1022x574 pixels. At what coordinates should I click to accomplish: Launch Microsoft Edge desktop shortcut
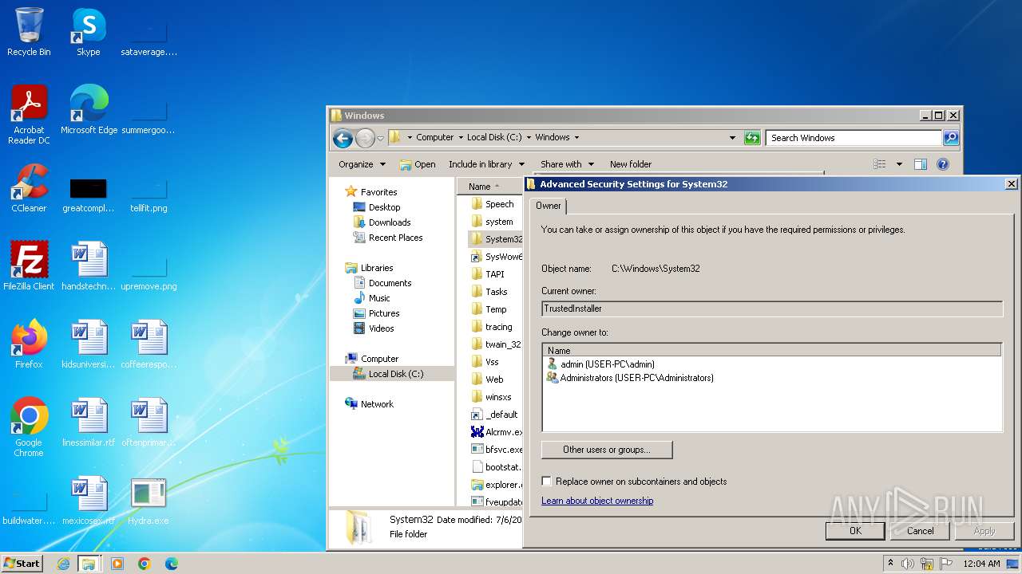[89, 109]
